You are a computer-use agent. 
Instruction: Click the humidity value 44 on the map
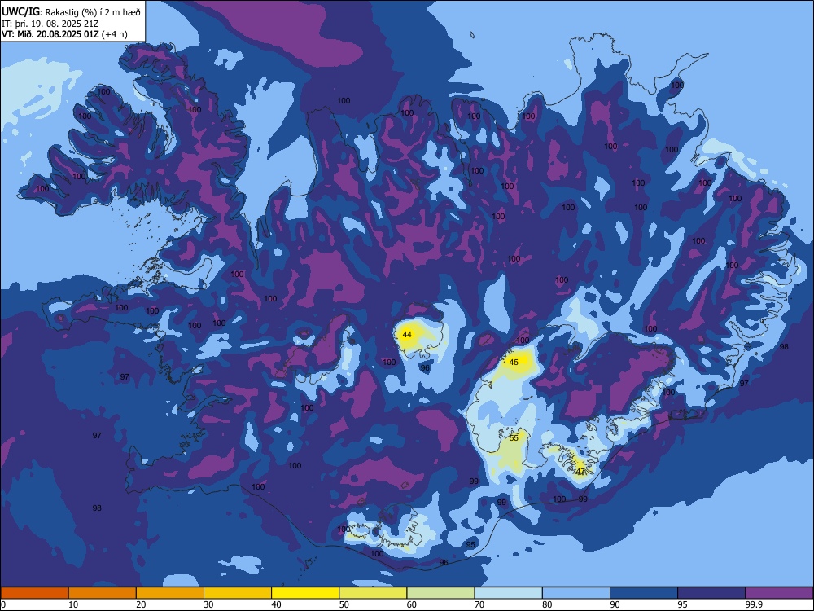coord(407,335)
